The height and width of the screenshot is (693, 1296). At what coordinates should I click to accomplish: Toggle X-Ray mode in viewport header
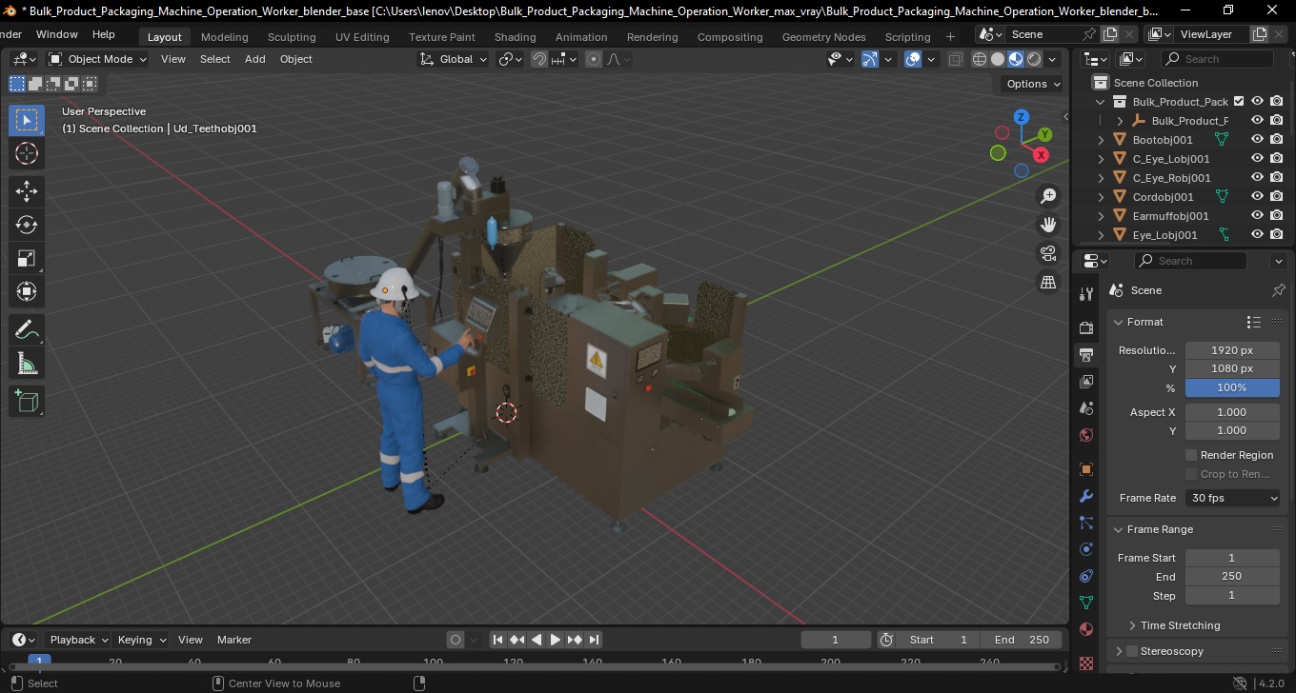tap(955, 59)
